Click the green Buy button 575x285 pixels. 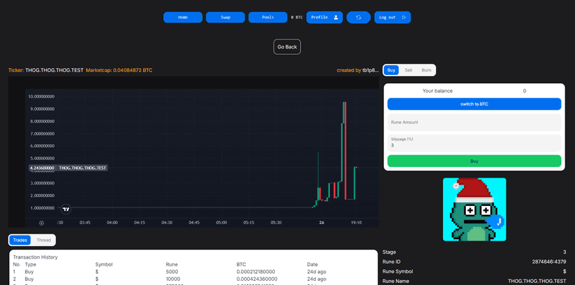point(474,161)
